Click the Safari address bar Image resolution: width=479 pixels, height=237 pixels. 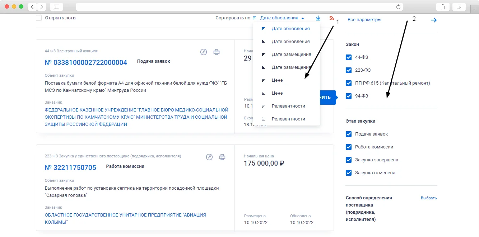click(239, 7)
